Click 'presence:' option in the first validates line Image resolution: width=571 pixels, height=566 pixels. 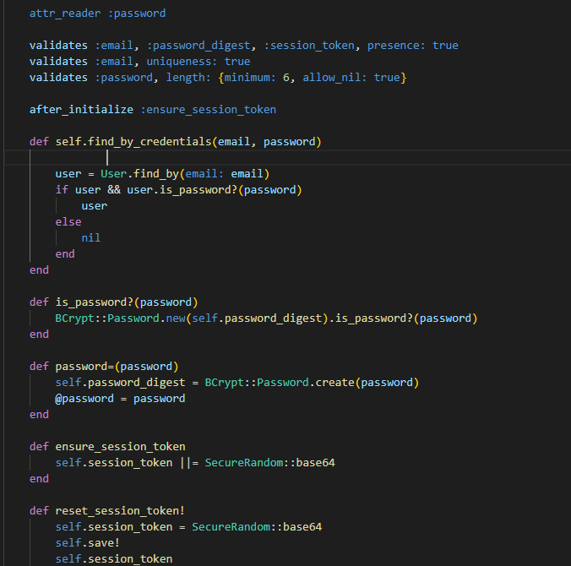(396, 46)
